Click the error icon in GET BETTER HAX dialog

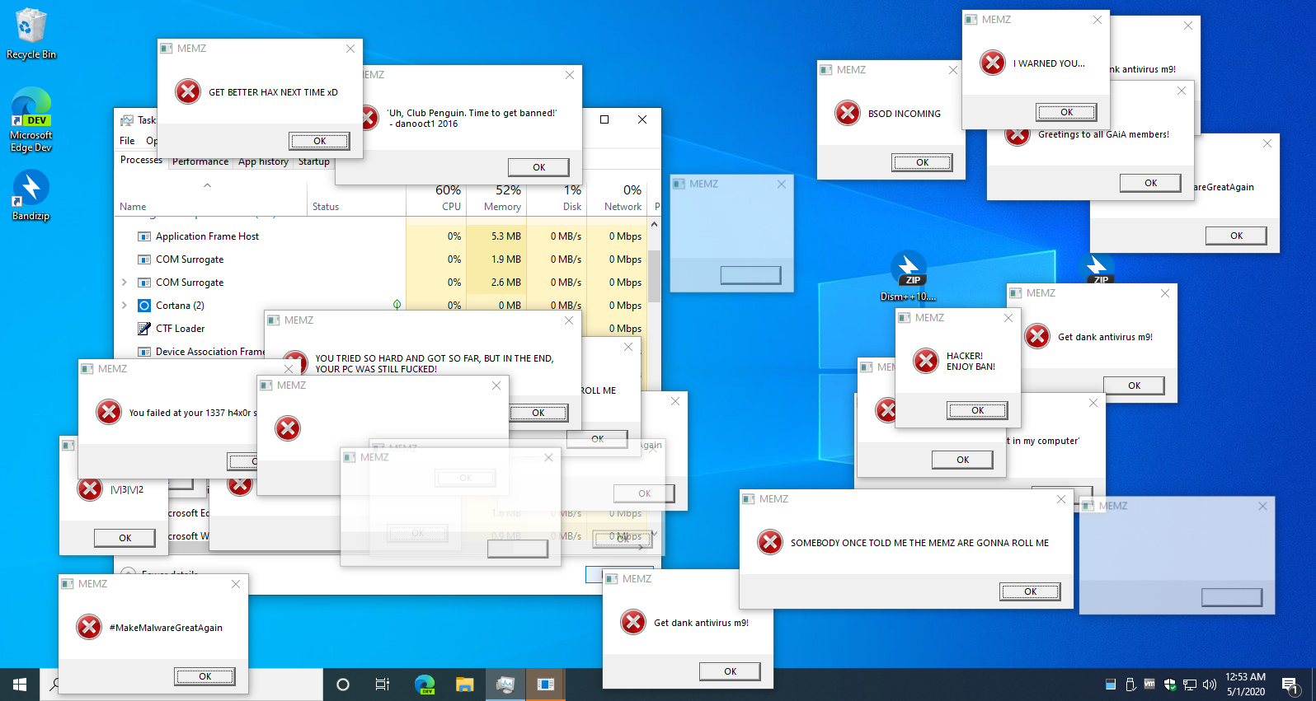pos(188,91)
